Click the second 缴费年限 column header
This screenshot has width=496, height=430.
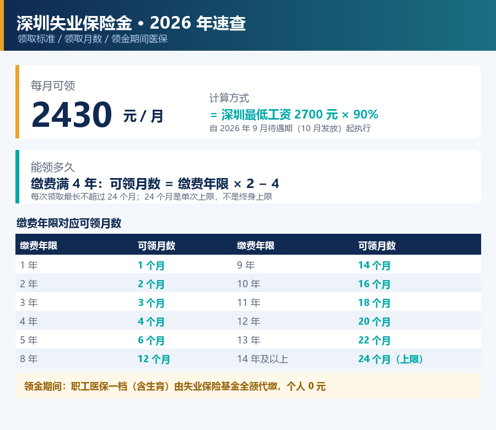(256, 245)
